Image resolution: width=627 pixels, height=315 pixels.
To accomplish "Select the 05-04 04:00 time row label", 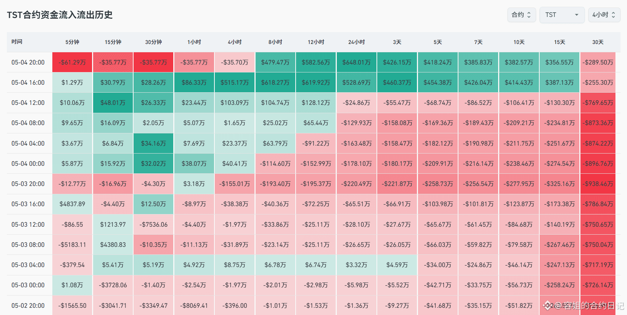I will [28, 143].
